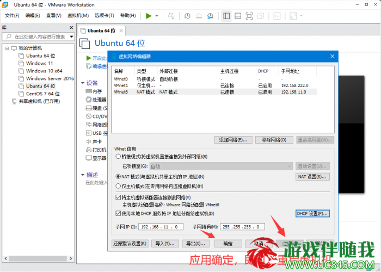Enter full screen mode via toolbar icon
Screen dimensions: 381x272
click(249, 16)
